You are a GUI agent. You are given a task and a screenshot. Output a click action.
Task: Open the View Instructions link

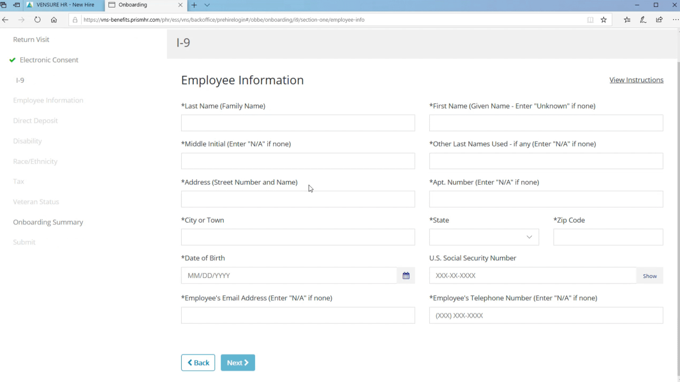click(636, 80)
